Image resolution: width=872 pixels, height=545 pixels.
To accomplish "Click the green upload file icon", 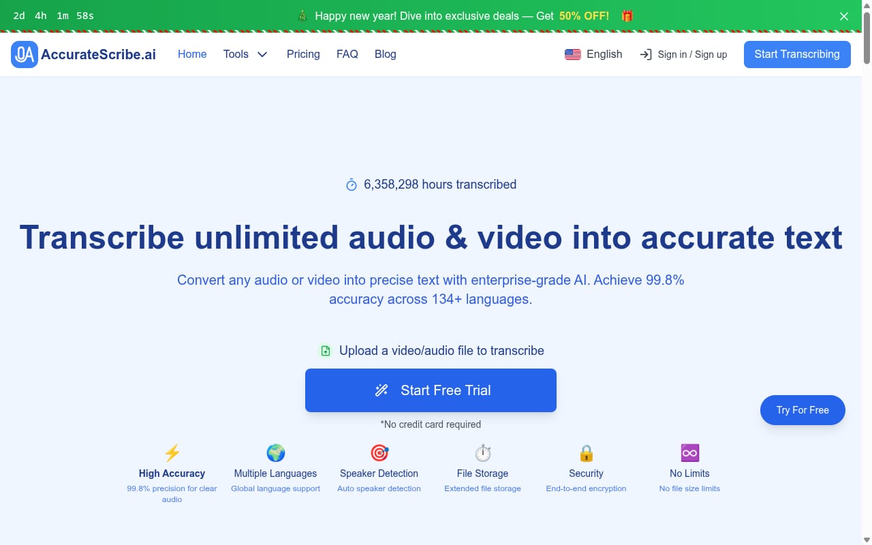I will [326, 351].
